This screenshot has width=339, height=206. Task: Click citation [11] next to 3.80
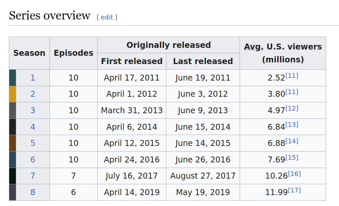(292, 92)
